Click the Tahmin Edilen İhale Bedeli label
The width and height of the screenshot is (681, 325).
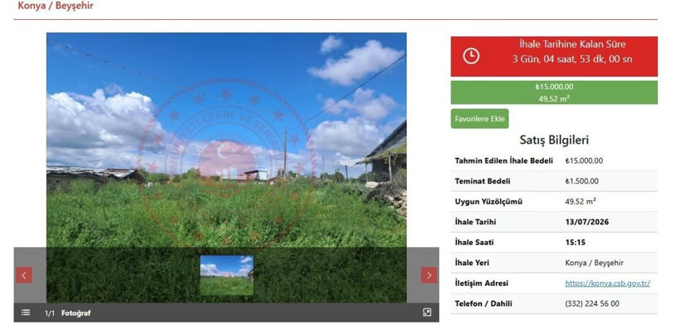point(504,160)
